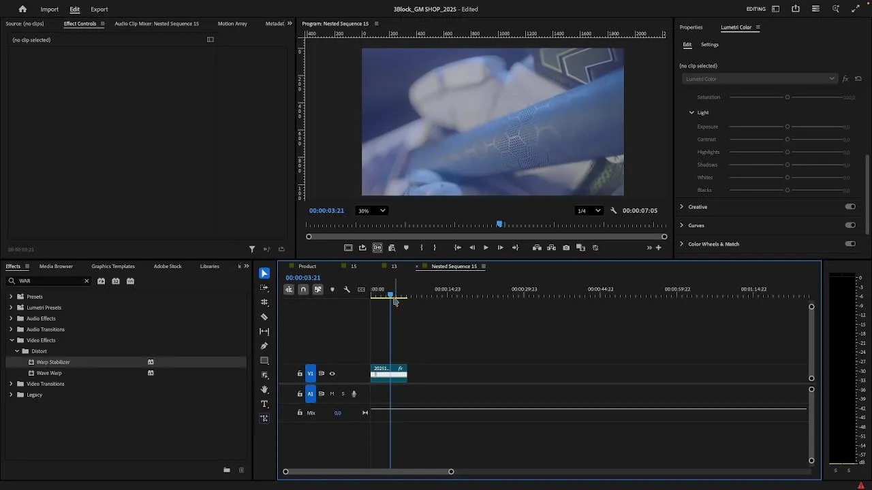Collapse the Distort folder

(x=17, y=351)
